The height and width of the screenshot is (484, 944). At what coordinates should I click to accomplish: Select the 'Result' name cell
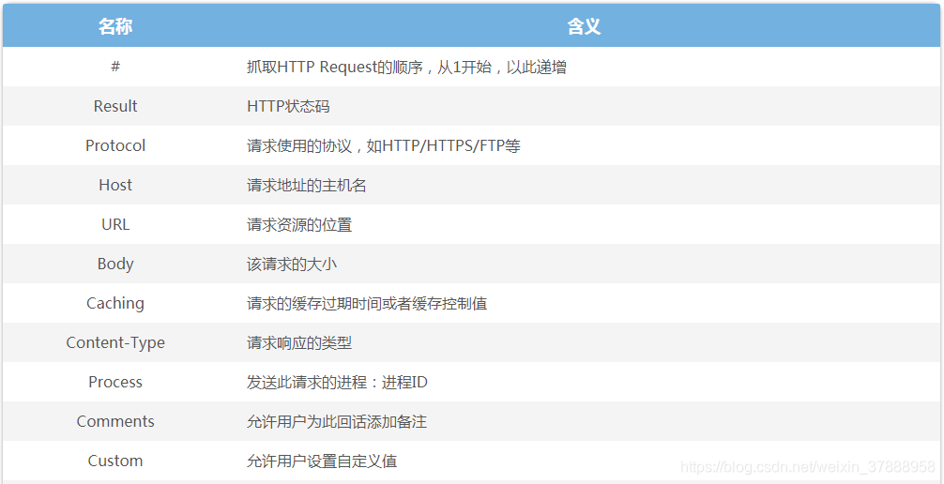(115, 106)
